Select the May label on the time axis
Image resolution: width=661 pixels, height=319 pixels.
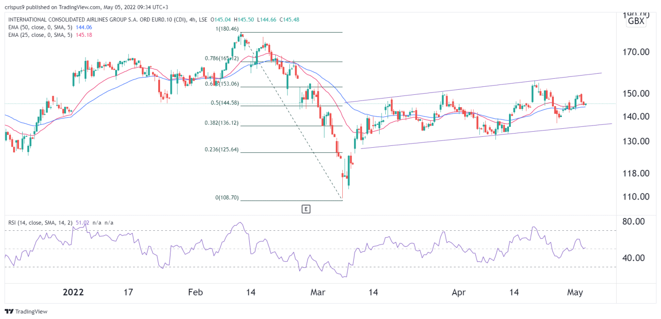[x=576, y=292]
